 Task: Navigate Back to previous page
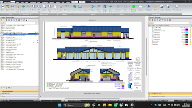pyautogui.click(x=23, y=8)
